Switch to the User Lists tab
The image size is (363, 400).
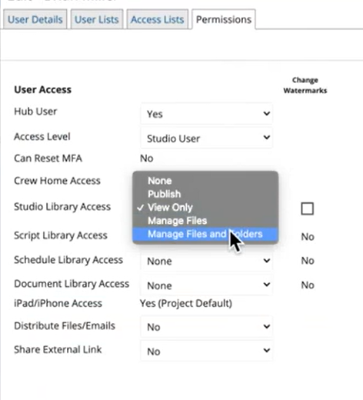tap(97, 19)
